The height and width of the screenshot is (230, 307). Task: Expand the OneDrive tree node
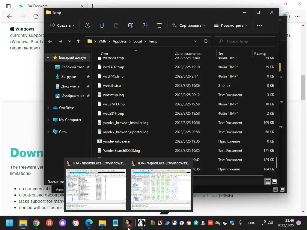pyautogui.click(x=48, y=108)
